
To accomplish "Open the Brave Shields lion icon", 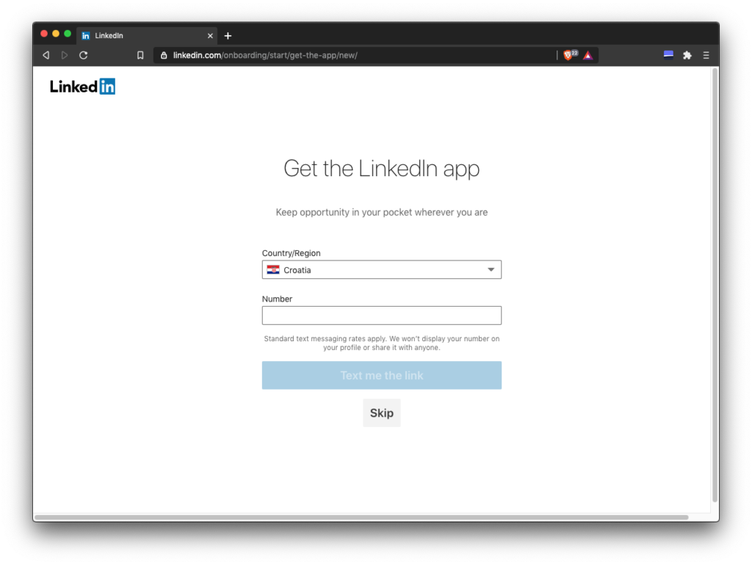I will point(568,55).
